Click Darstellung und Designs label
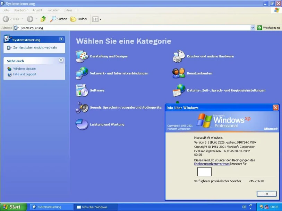 [109, 56]
